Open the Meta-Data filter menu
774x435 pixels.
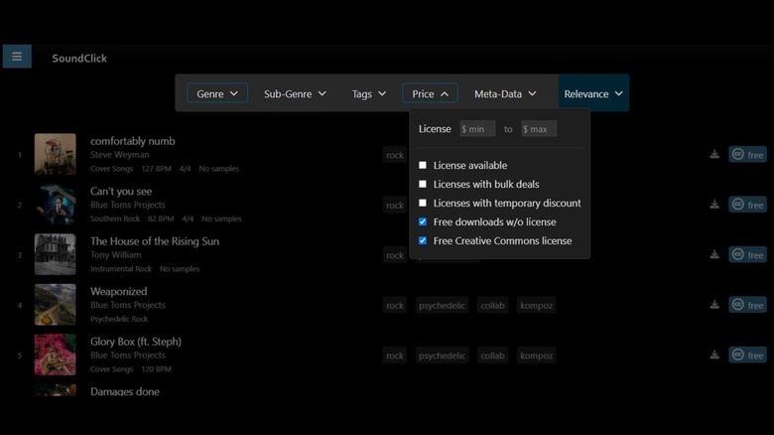(x=505, y=93)
